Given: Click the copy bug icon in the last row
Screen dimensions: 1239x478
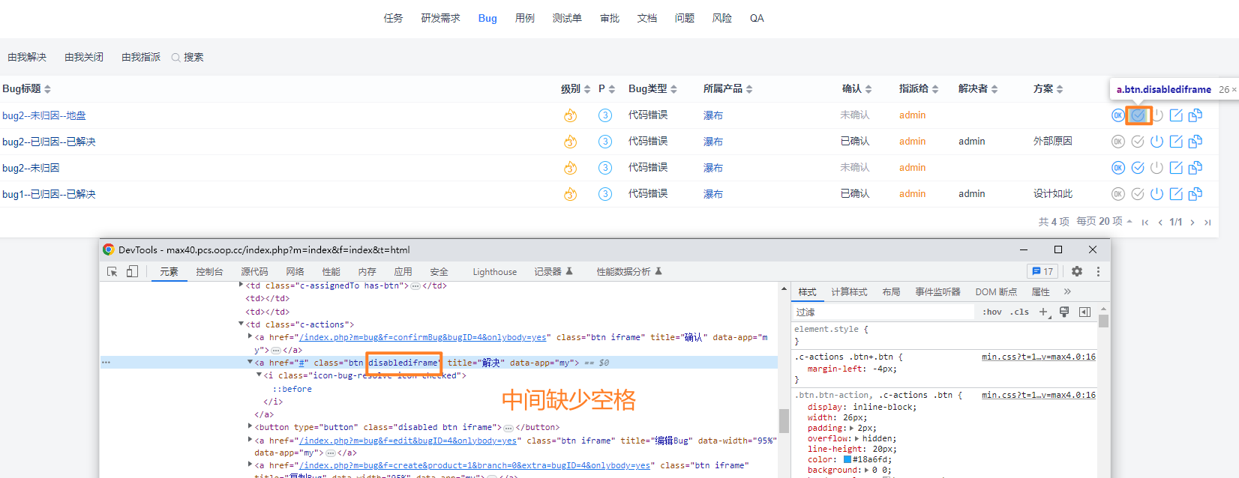Looking at the screenshot, I should click(x=1195, y=194).
